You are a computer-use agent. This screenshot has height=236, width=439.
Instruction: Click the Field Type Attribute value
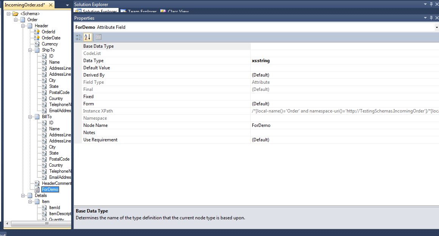pyautogui.click(x=261, y=82)
